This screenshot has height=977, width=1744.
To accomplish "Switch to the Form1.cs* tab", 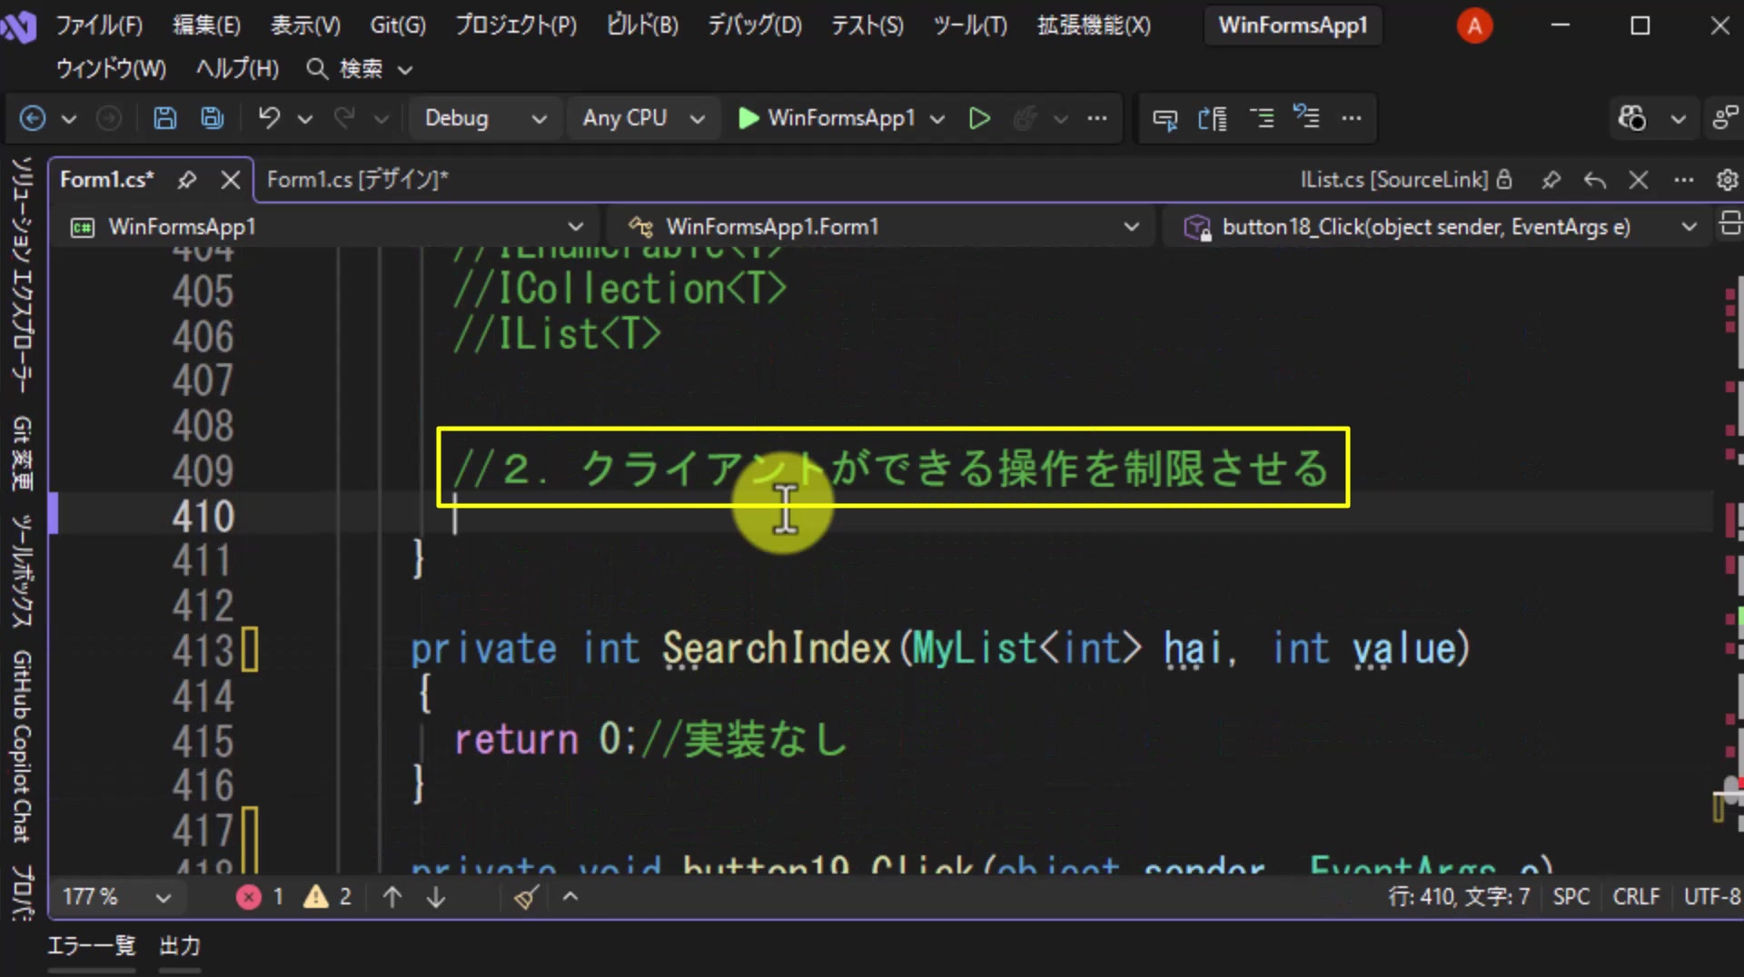I will (x=106, y=180).
